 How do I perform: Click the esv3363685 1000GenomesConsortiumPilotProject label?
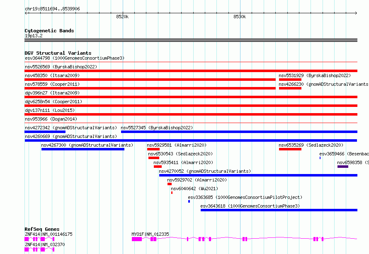tap(245, 197)
